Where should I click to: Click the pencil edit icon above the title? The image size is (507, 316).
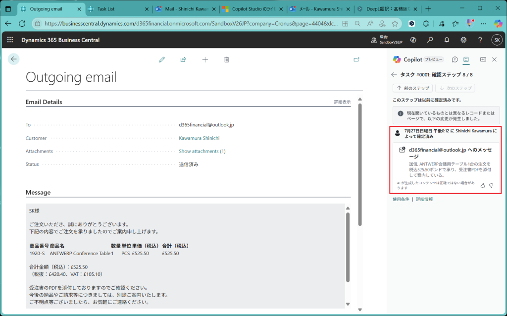coord(162,59)
